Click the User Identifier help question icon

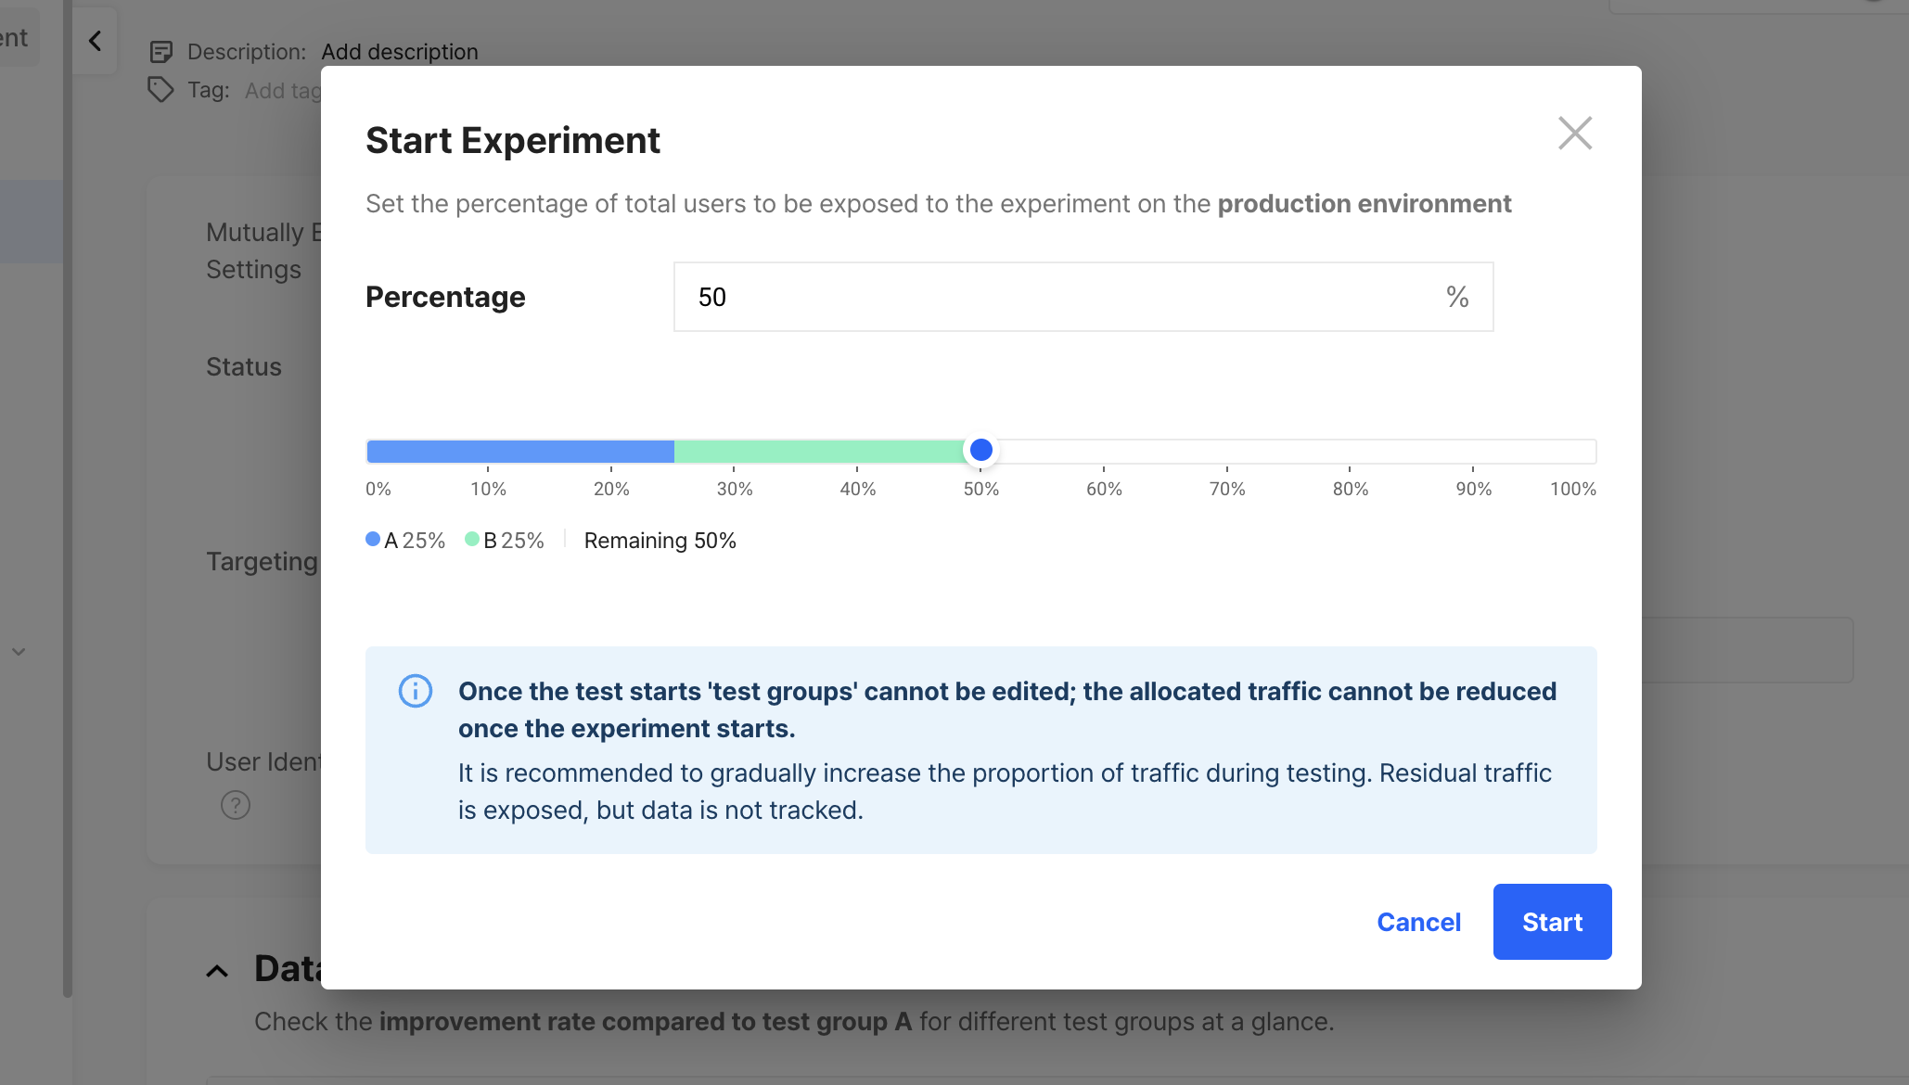tap(236, 805)
